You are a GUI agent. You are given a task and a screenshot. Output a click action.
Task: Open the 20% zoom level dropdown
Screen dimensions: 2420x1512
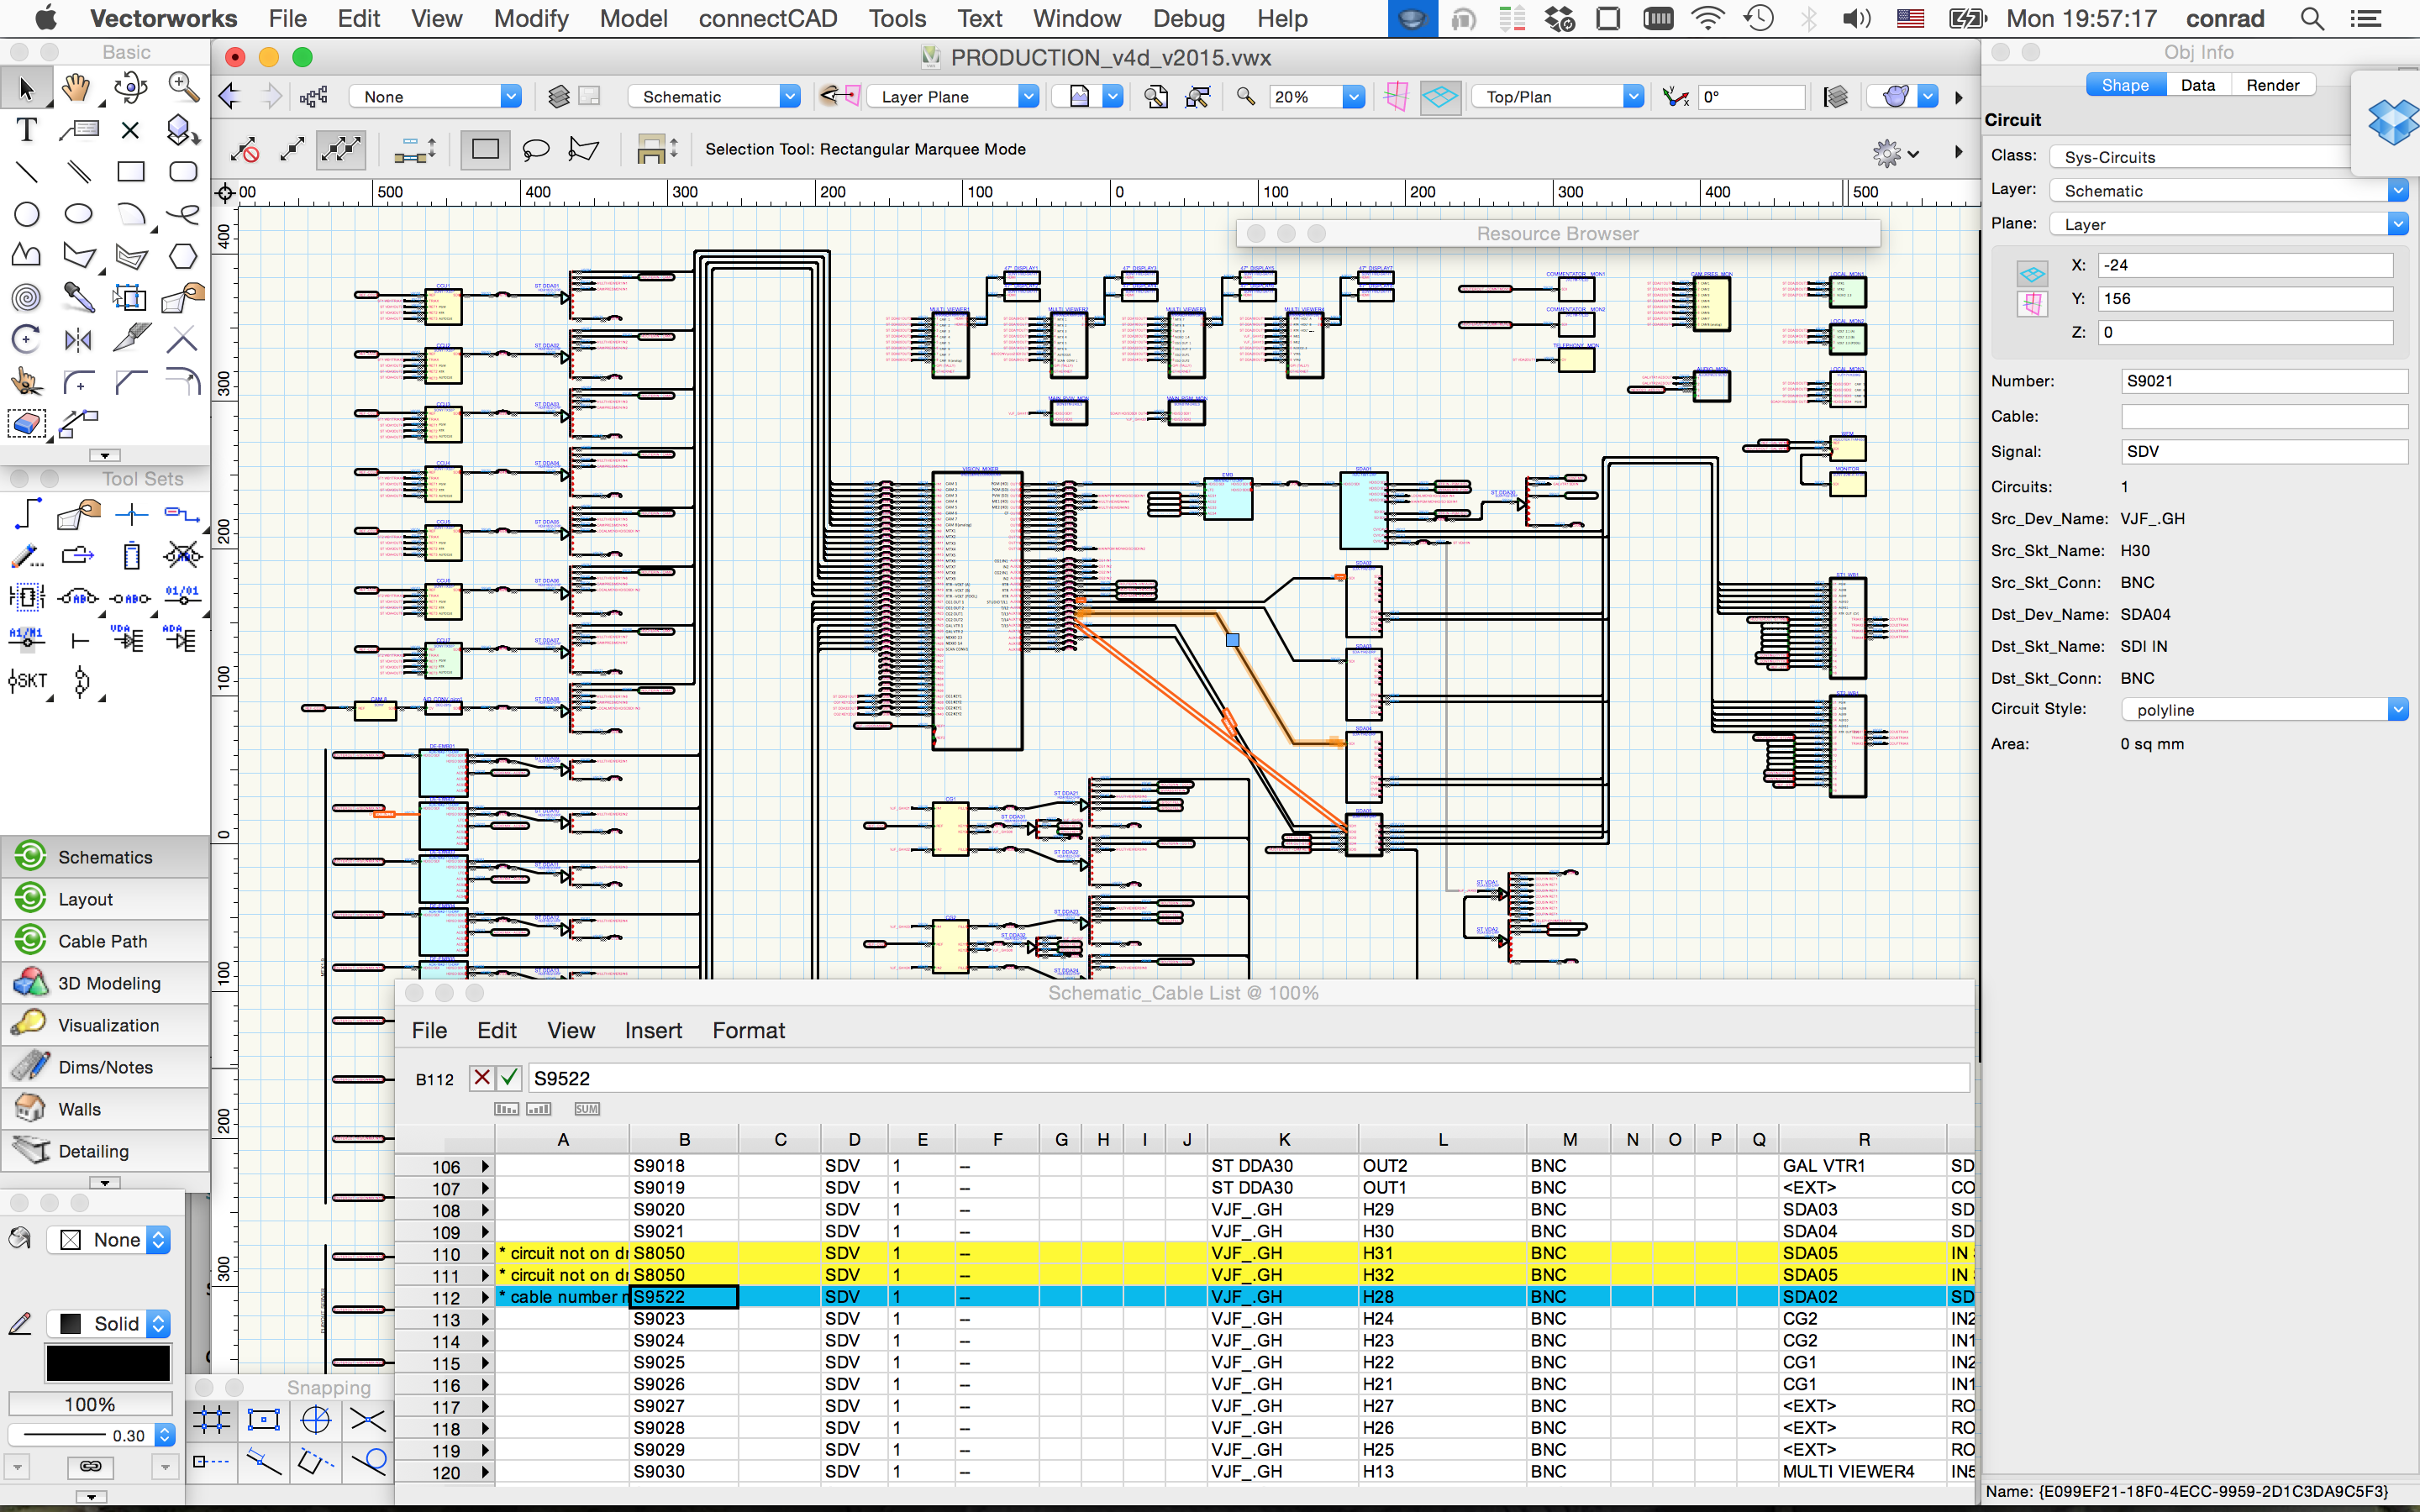[x=1353, y=97]
